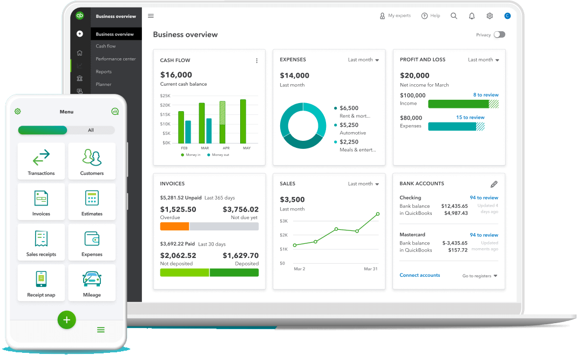
Task: Select Business overview sidebar menu item
Action: point(116,34)
